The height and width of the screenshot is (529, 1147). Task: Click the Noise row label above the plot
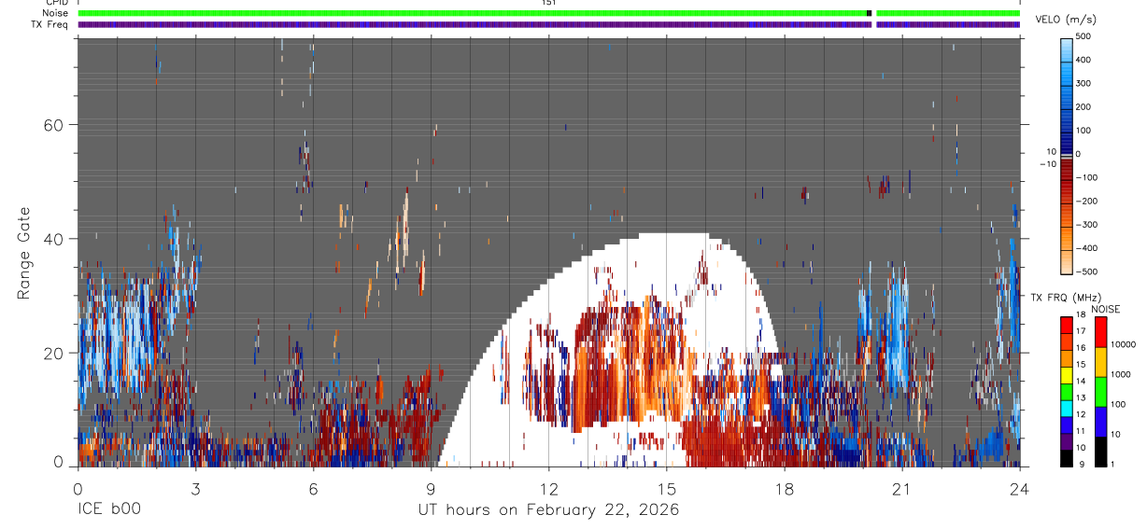55,13
